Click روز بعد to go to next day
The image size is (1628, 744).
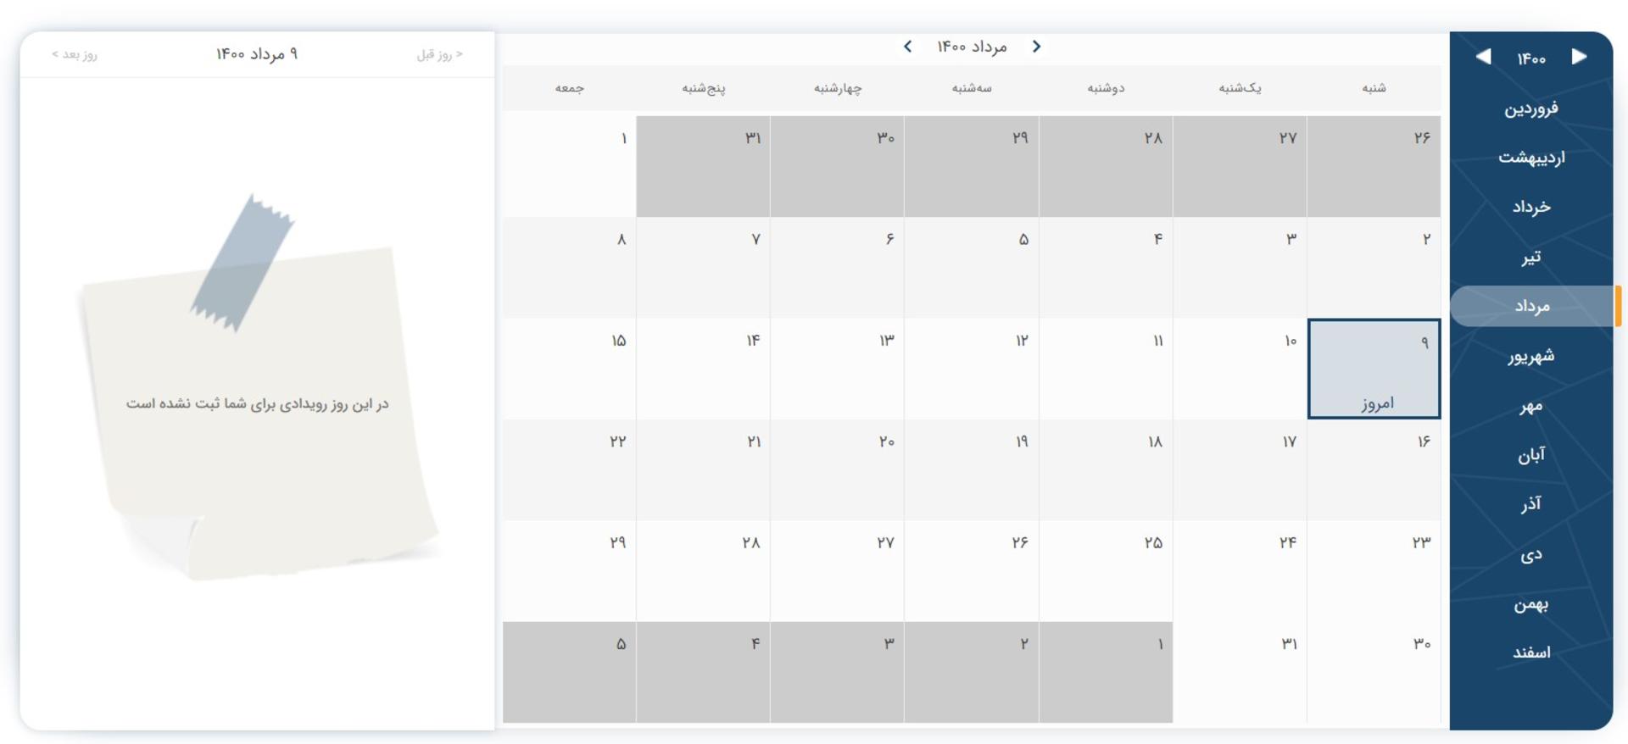pos(75,54)
